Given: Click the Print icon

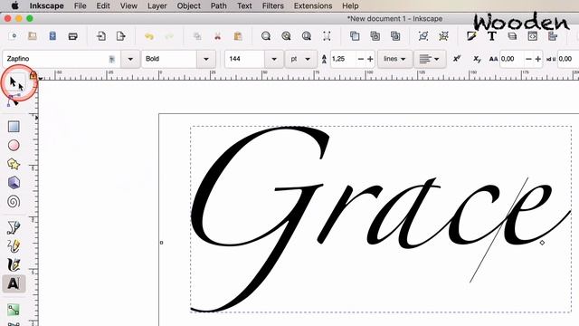Looking at the screenshot, I should [x=72, y=36].
